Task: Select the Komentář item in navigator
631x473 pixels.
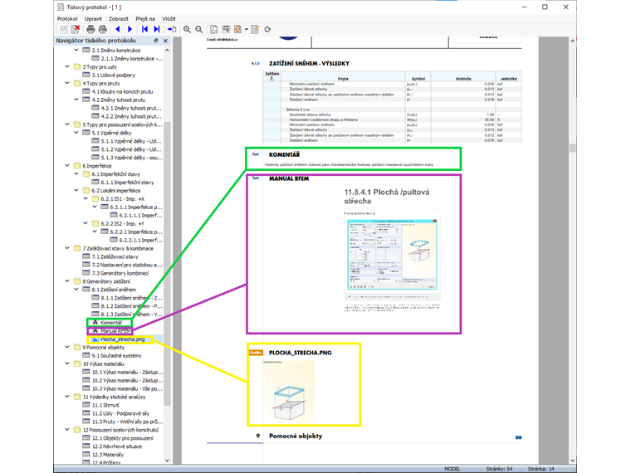Action: pos(110,323)
